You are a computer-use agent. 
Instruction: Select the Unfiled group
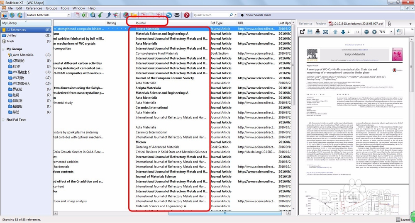[26, 35]
